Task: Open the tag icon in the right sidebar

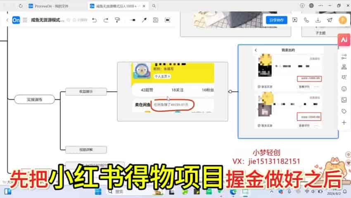Action: point(344,111)
